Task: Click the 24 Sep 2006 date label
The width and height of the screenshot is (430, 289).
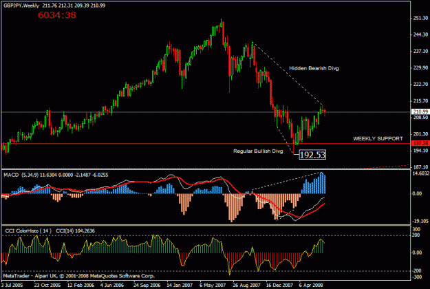Action: (147, 285)
